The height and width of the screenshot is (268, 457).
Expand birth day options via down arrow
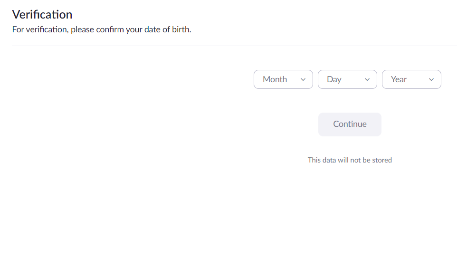[367, 80]
